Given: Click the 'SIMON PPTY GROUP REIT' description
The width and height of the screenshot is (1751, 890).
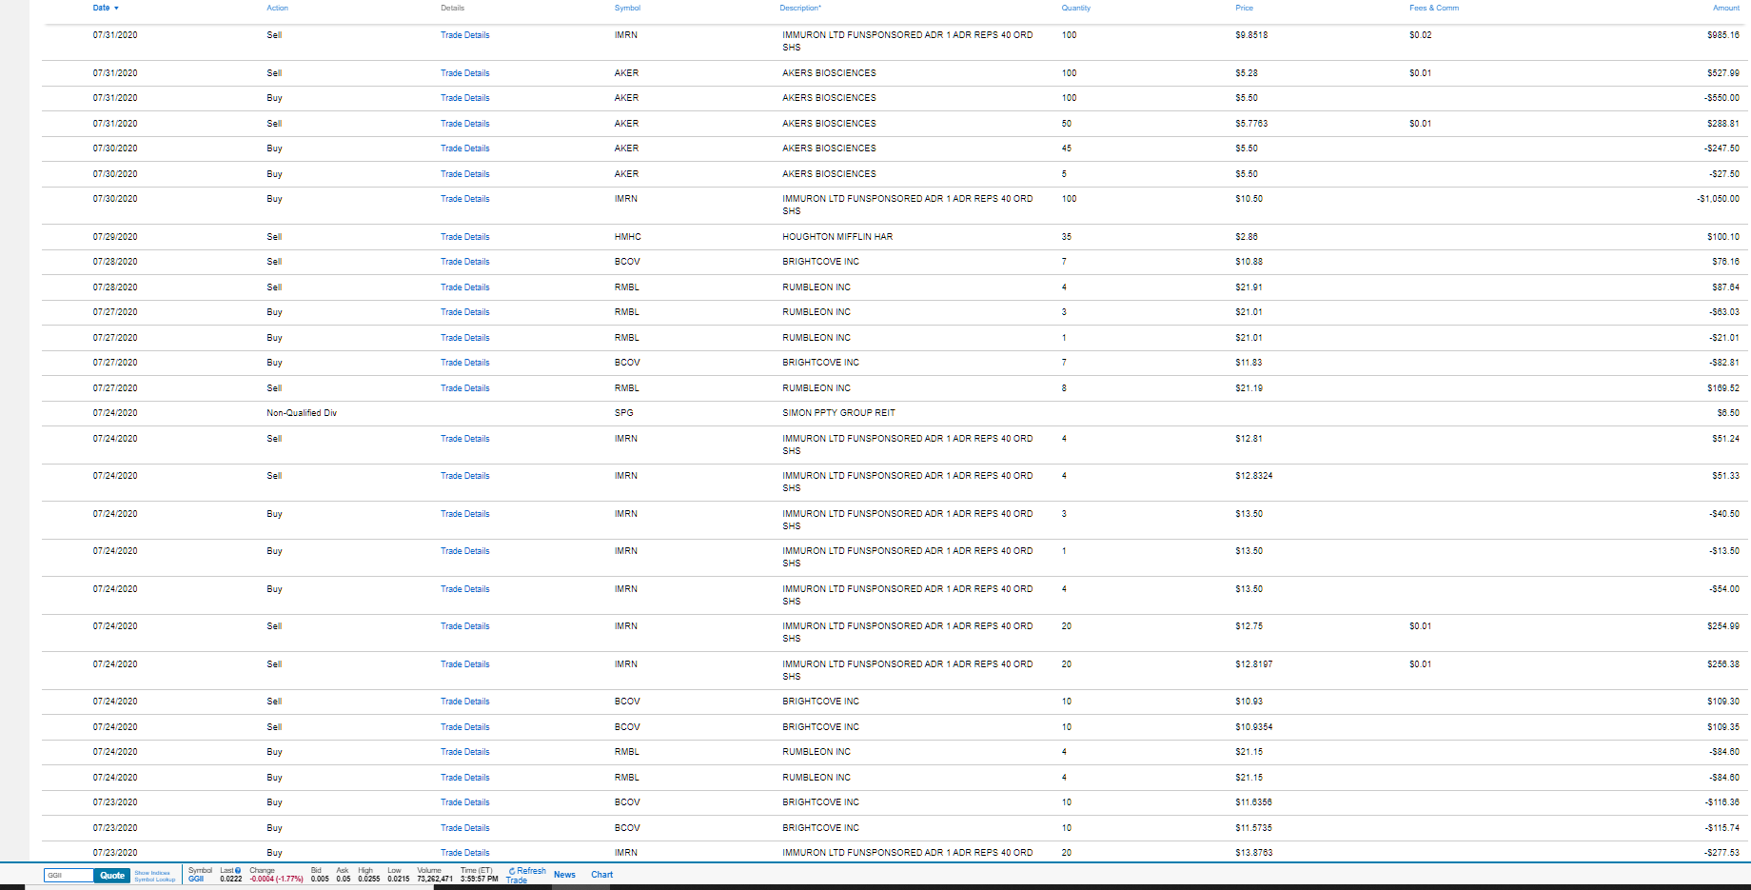Looking at the screenshot, I should click(838, 413).
